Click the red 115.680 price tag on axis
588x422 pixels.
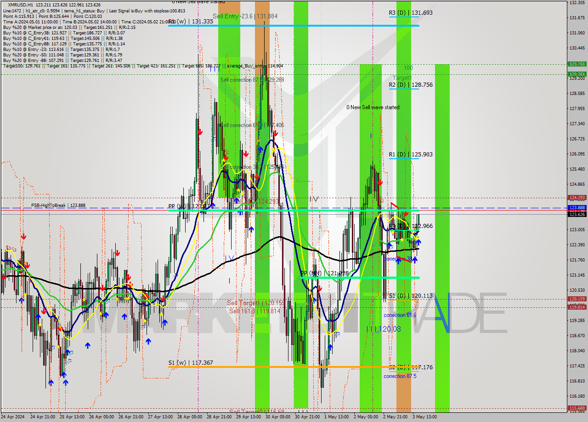(x=577, y=408)
